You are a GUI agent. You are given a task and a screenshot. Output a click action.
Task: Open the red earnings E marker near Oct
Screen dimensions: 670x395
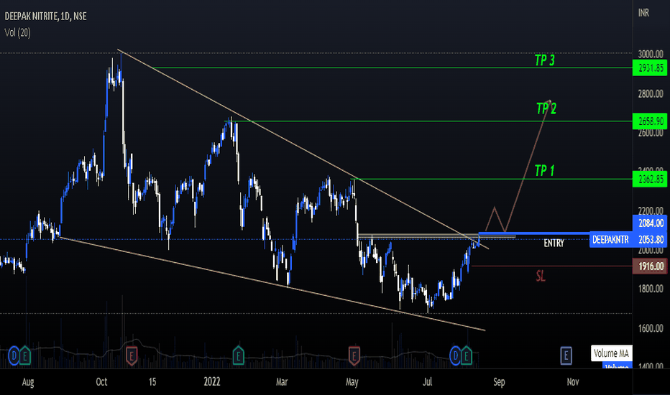click(x=131, y=355)
